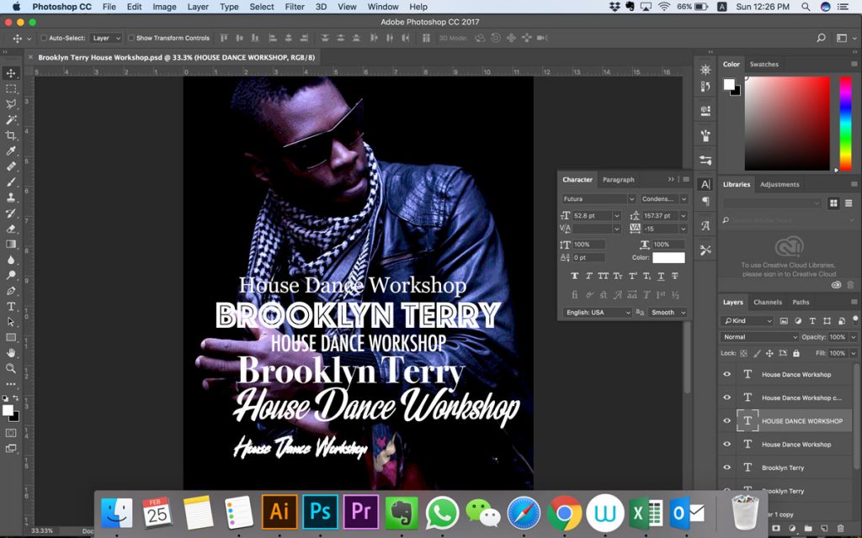Choose the Hand tool
The width and height of the screenshot is (862, 538).
coord(11,352)
